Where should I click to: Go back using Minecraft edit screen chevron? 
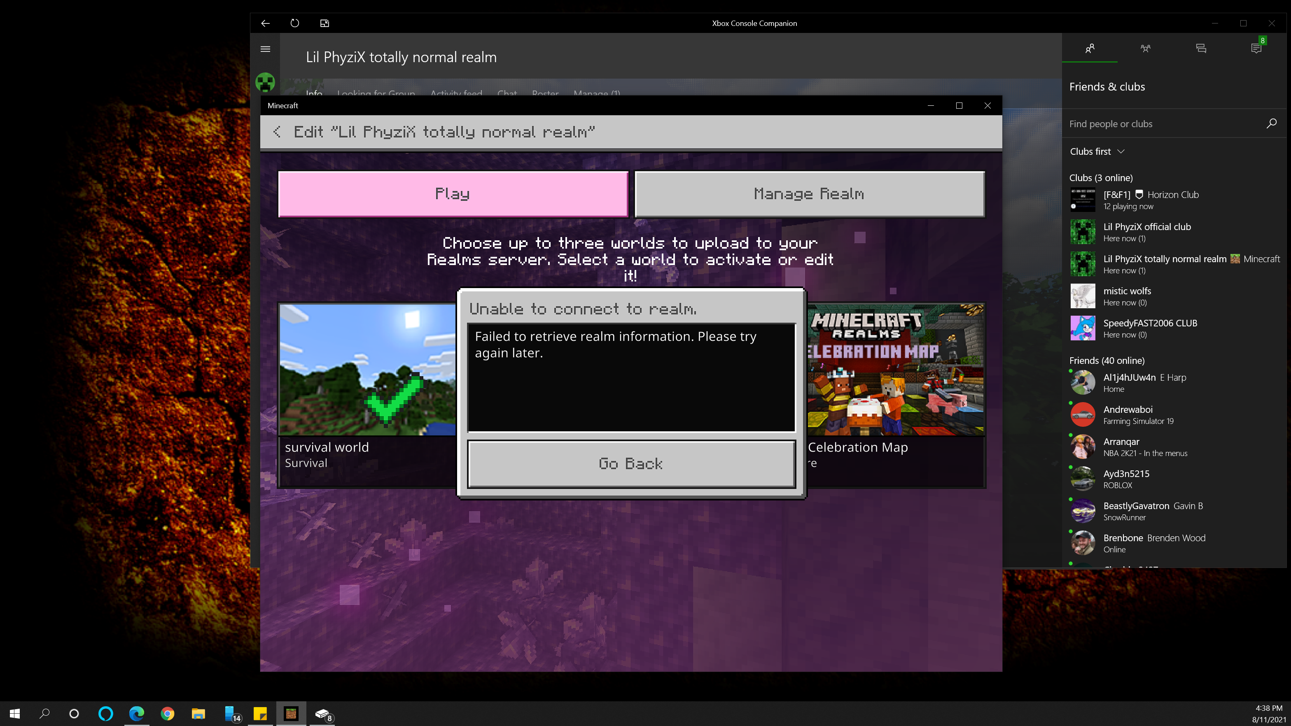point(277,132)
